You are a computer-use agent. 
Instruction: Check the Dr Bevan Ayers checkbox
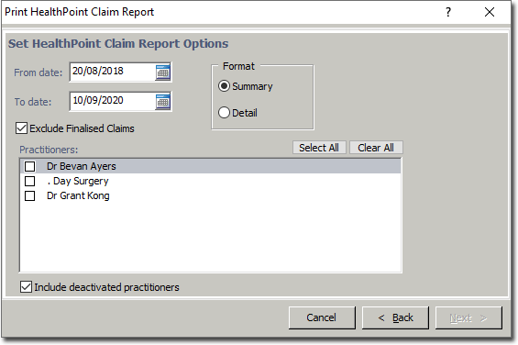pyautogui.click(x=29, y=166)
